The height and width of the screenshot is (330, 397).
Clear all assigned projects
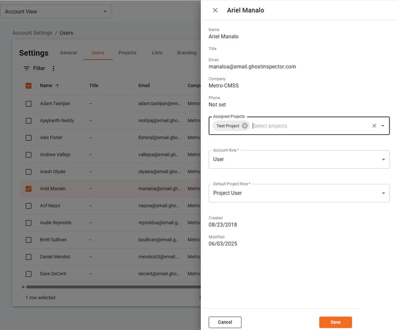click(x=374, y=126)
